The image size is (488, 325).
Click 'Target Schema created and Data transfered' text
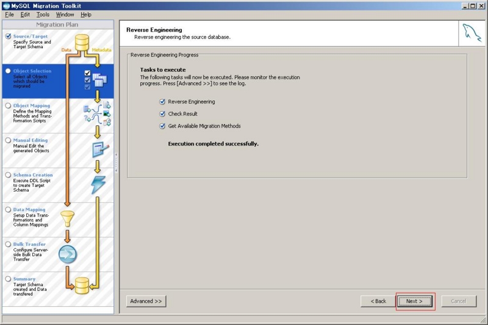(30, 289)
